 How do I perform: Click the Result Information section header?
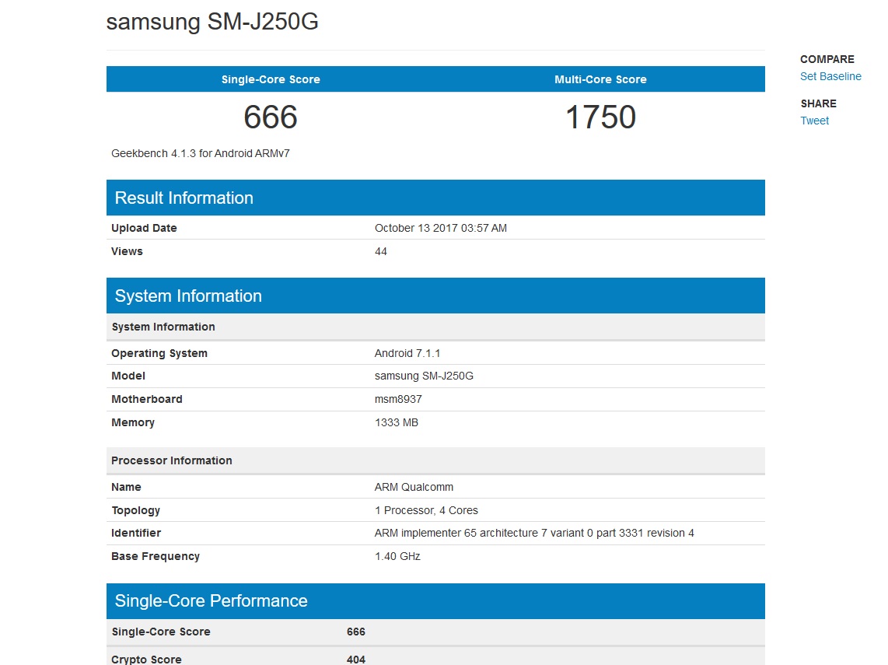pyautogui.click(x=435, y=198)
